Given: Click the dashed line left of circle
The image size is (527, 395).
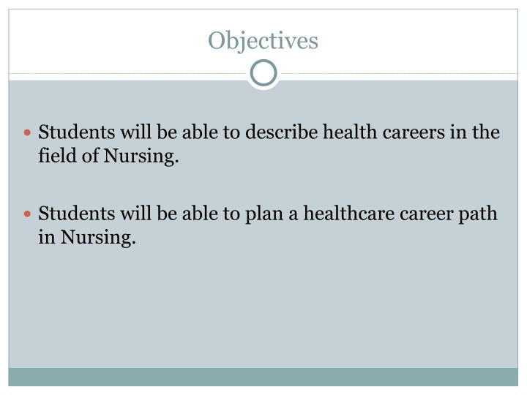Looking at the screenshot, I should pyautogui.click(x=127, y=73).
